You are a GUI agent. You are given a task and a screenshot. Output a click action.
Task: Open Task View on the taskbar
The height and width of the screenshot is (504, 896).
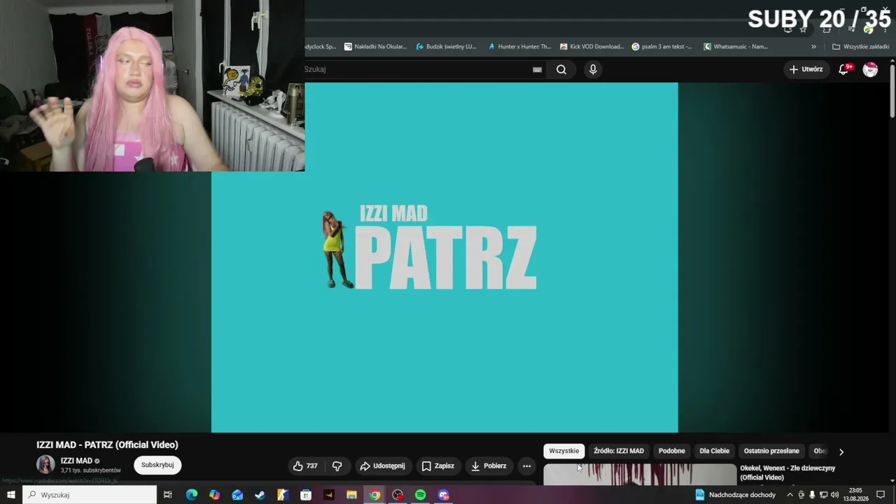[x=168, y=495]
